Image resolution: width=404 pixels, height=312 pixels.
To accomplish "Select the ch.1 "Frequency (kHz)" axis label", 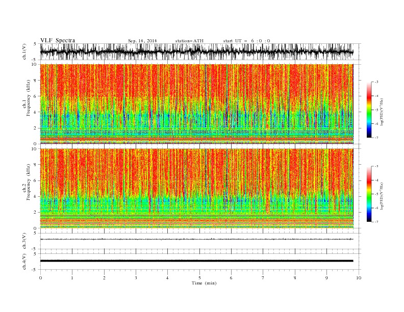I will [28, 98].
